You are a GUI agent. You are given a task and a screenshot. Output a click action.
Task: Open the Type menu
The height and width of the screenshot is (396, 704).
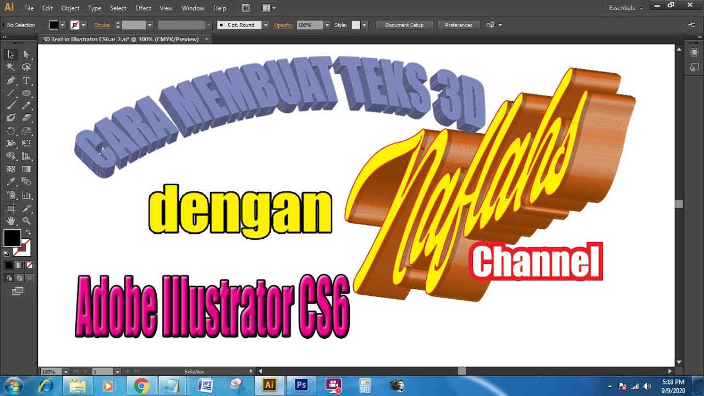tap(95, 8)
